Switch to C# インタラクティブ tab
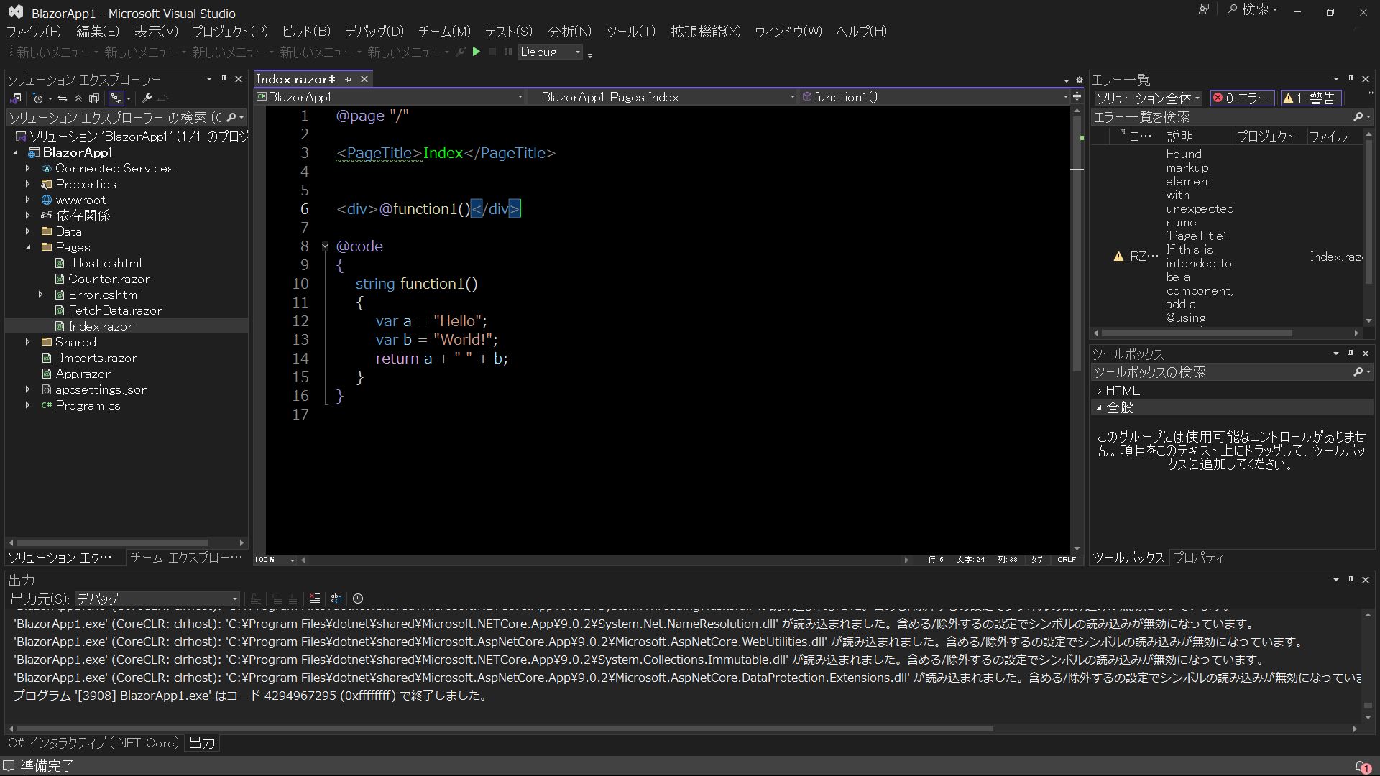The width and height of the screenshot is (1380, 776). coord(93,743)
